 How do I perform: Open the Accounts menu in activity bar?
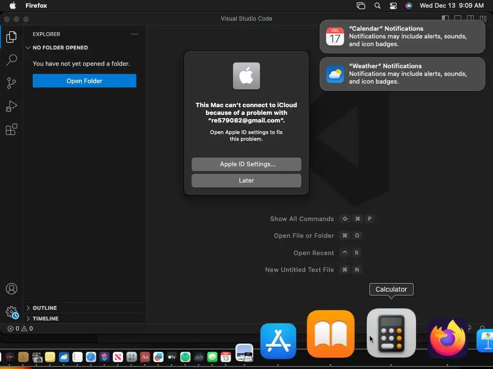(12, 289)
